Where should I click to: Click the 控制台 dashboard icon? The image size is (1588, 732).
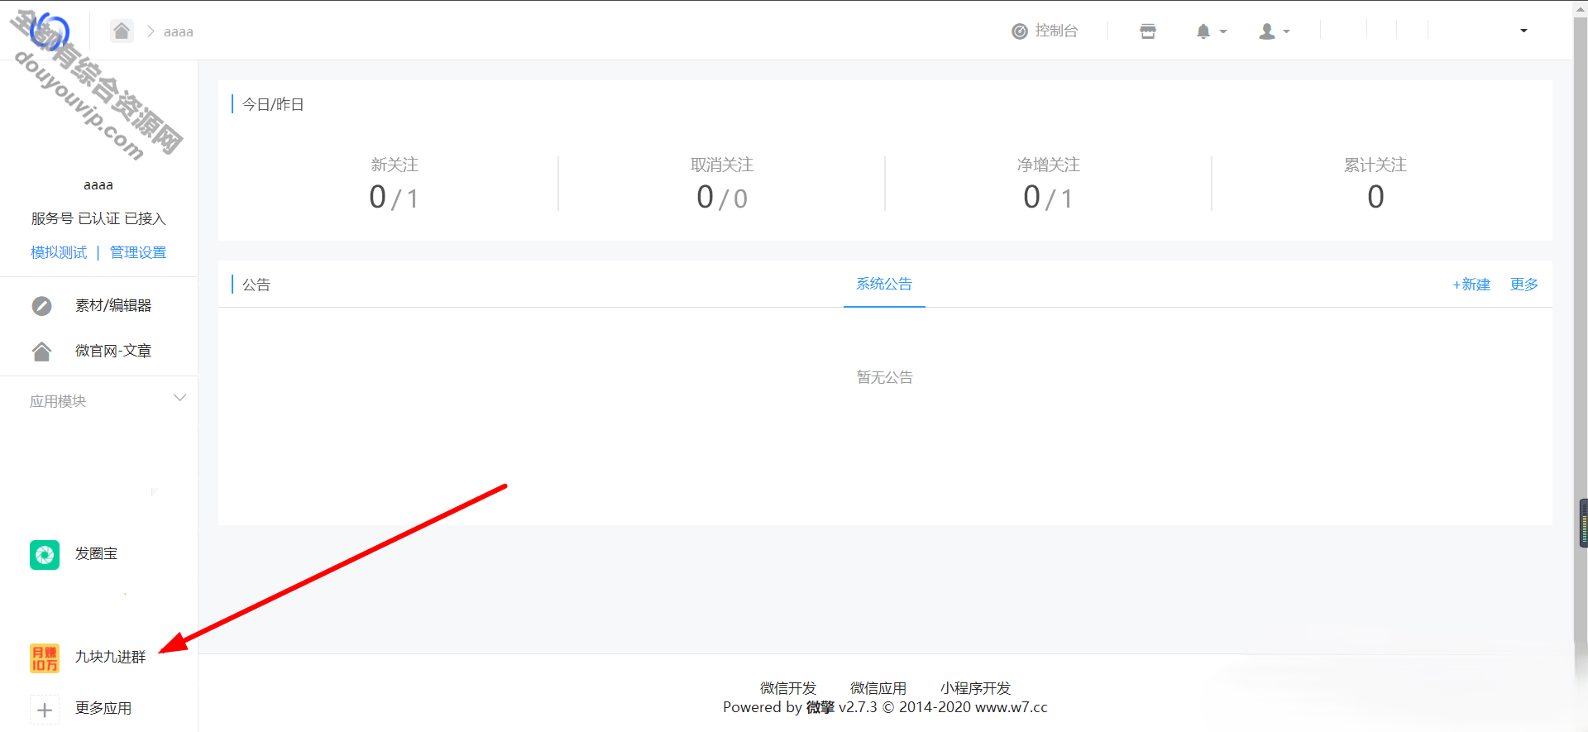[1020, 31]
